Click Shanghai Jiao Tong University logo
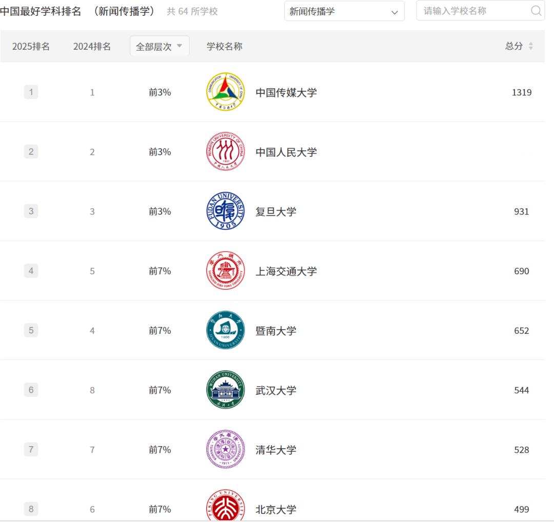 [225, 271]
